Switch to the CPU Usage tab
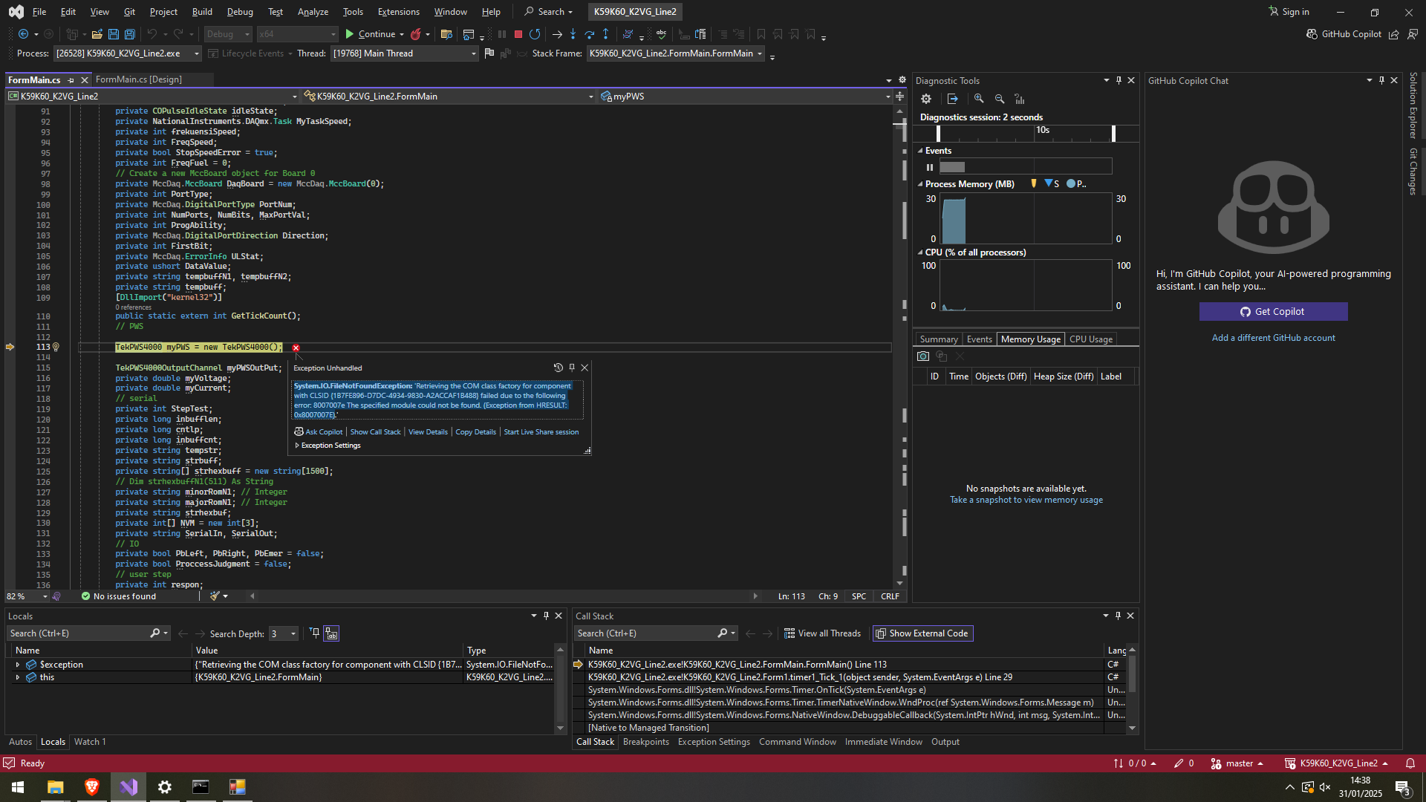Image resolution: width=1426 pixels, height=802 pixels. pyautogui.click(x=1090, y=339)
